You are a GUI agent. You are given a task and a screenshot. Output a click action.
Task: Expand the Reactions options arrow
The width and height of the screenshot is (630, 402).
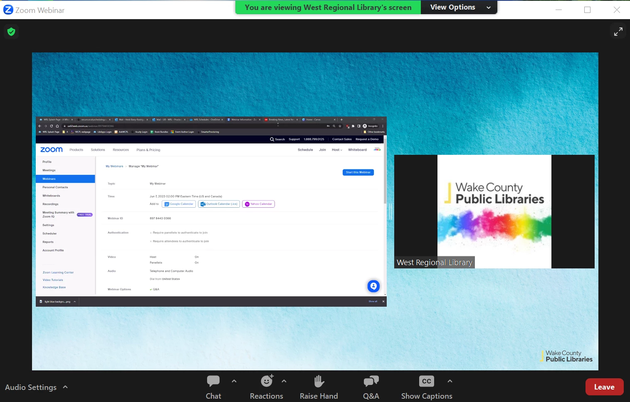click(284, 381)
